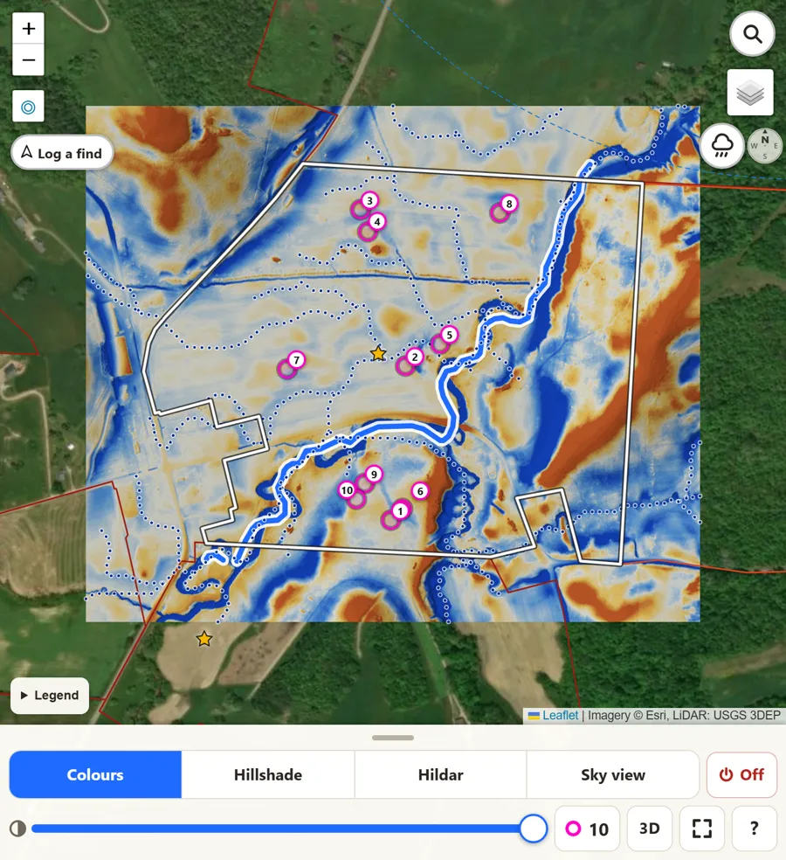Open the map search
The height and width of the screenshot is (860, 786).
[752, 34]
